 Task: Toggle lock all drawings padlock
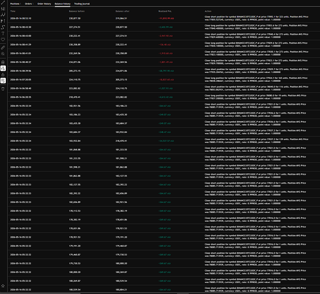(3, 75)
